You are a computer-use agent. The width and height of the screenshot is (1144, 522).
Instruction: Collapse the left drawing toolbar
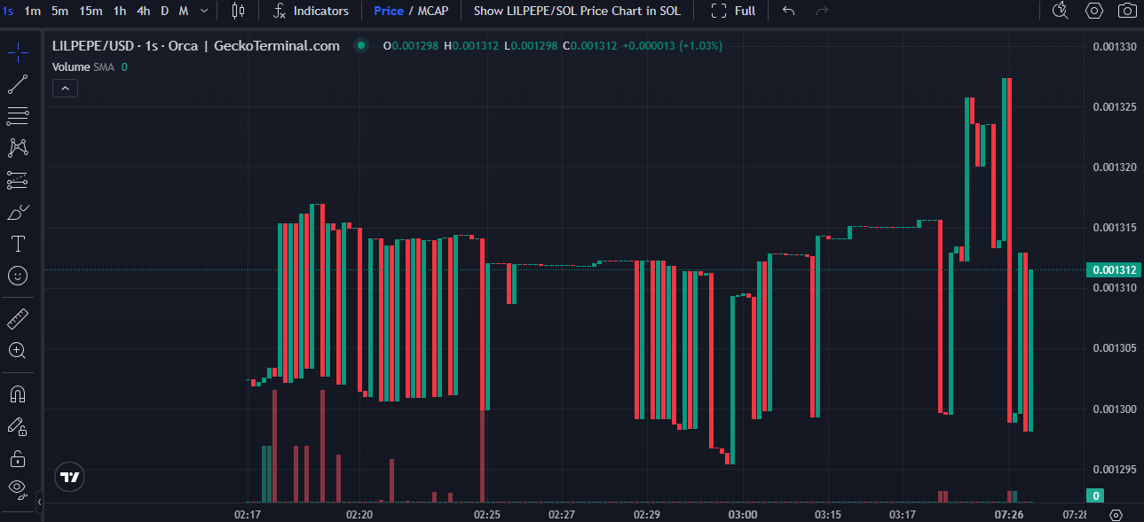(x=38, y=503)
